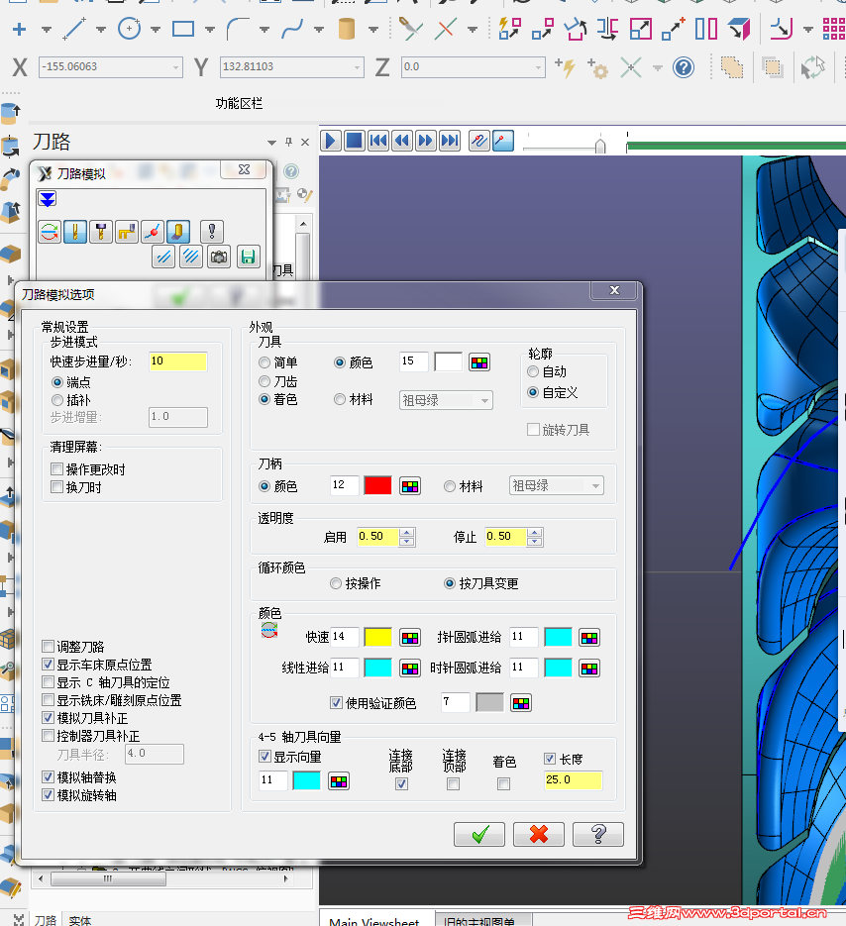The width and height of the screenshot is (846, 926).
Task: Select 按操作 cycle color option
Action: point(336,583)
